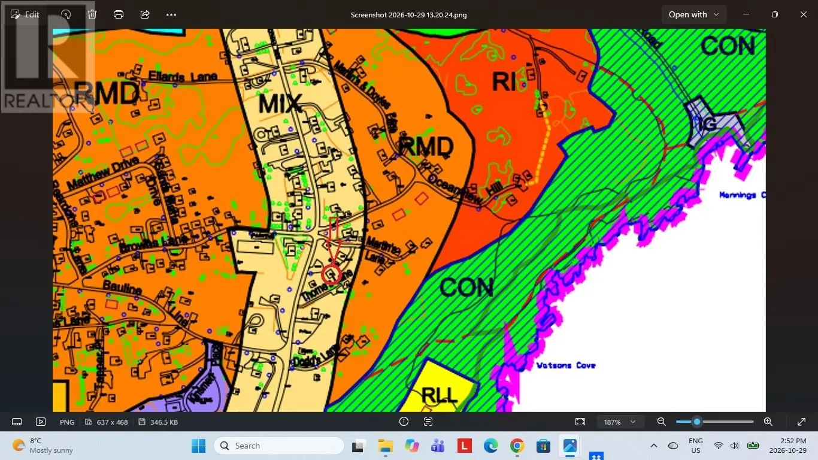The width and height of the screenshot is (818, 460).
Task: Click the PNG file type label
Action: [x=67, y=422]
